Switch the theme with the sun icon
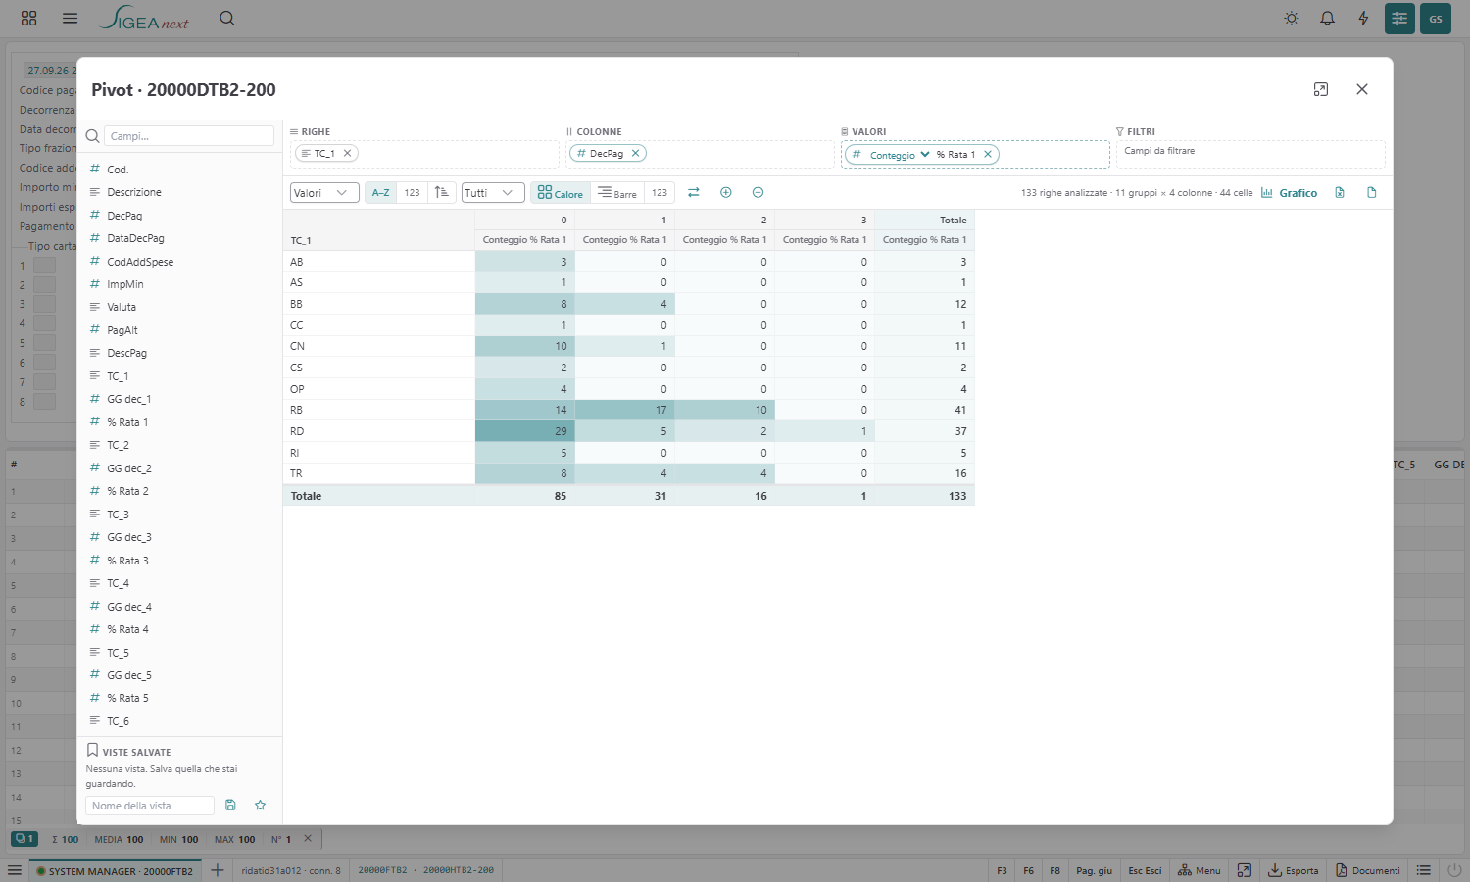The height and width of the screenshot is (882, 1470). point(1292,19)
